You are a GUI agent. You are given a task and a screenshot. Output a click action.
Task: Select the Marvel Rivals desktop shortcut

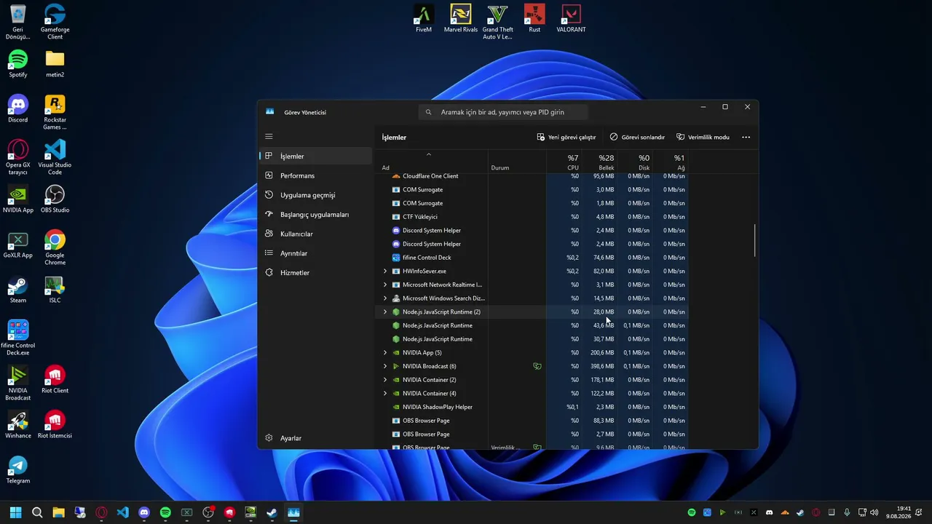461,19
